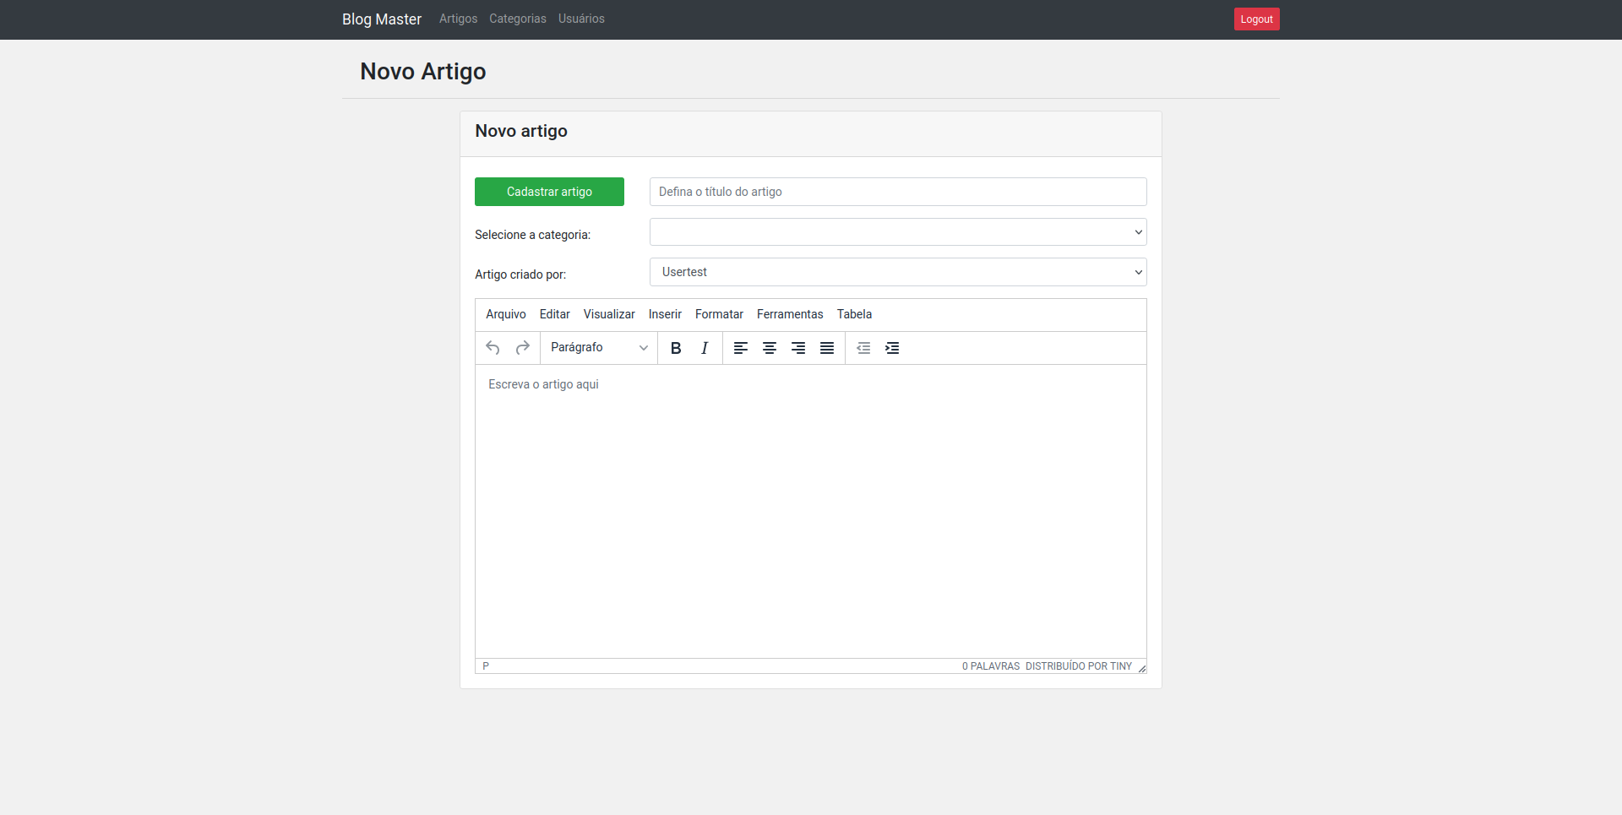Navigate to the Categorias section
Image resolution: width=1622 pixels, height=815 pixels.
(x=517, y=19)
